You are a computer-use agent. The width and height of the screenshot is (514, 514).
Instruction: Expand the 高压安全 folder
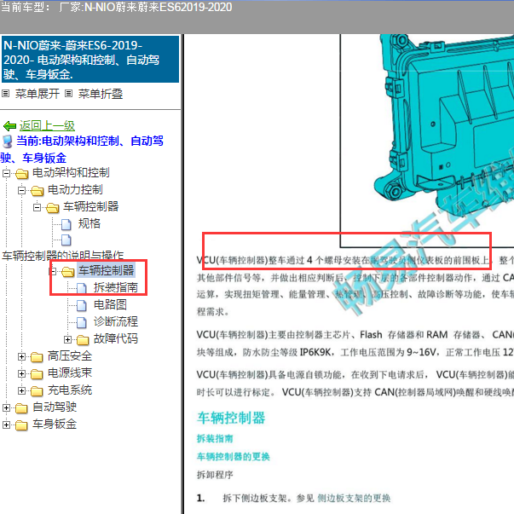point(21,356)
